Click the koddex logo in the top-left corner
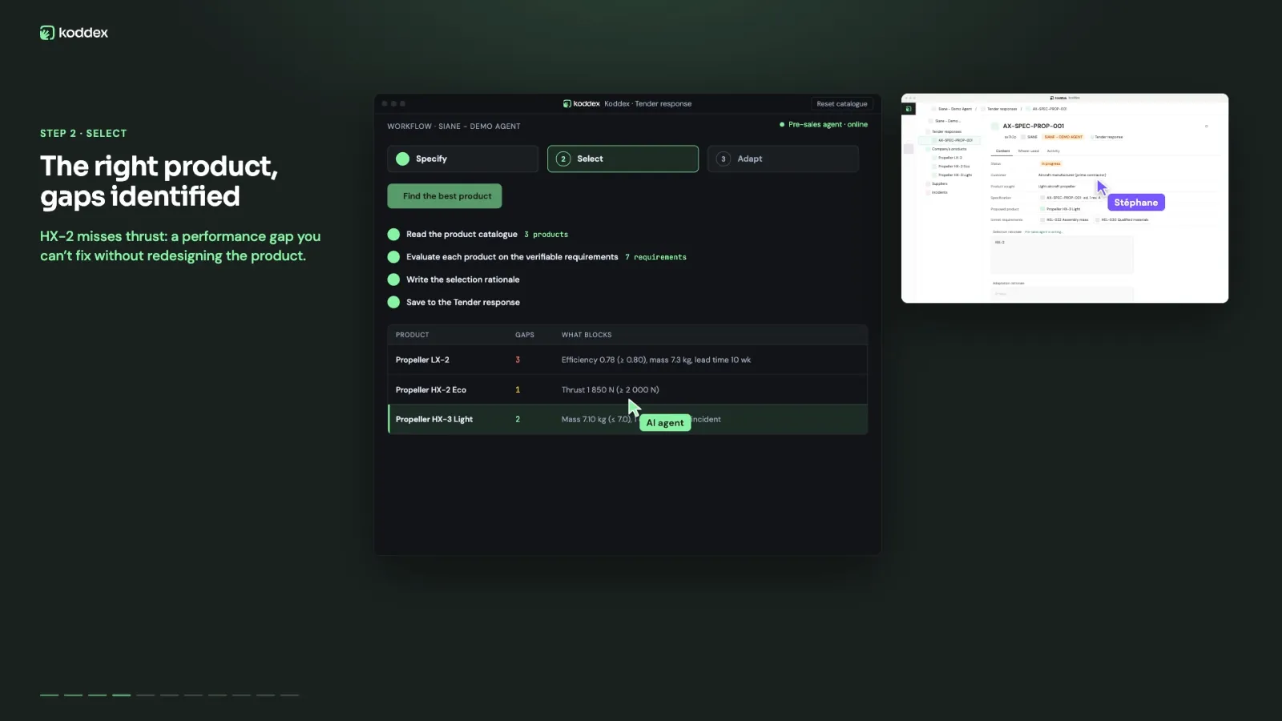Image resolution: width=1282 pixels, height=721 pixels. [74, 33]
